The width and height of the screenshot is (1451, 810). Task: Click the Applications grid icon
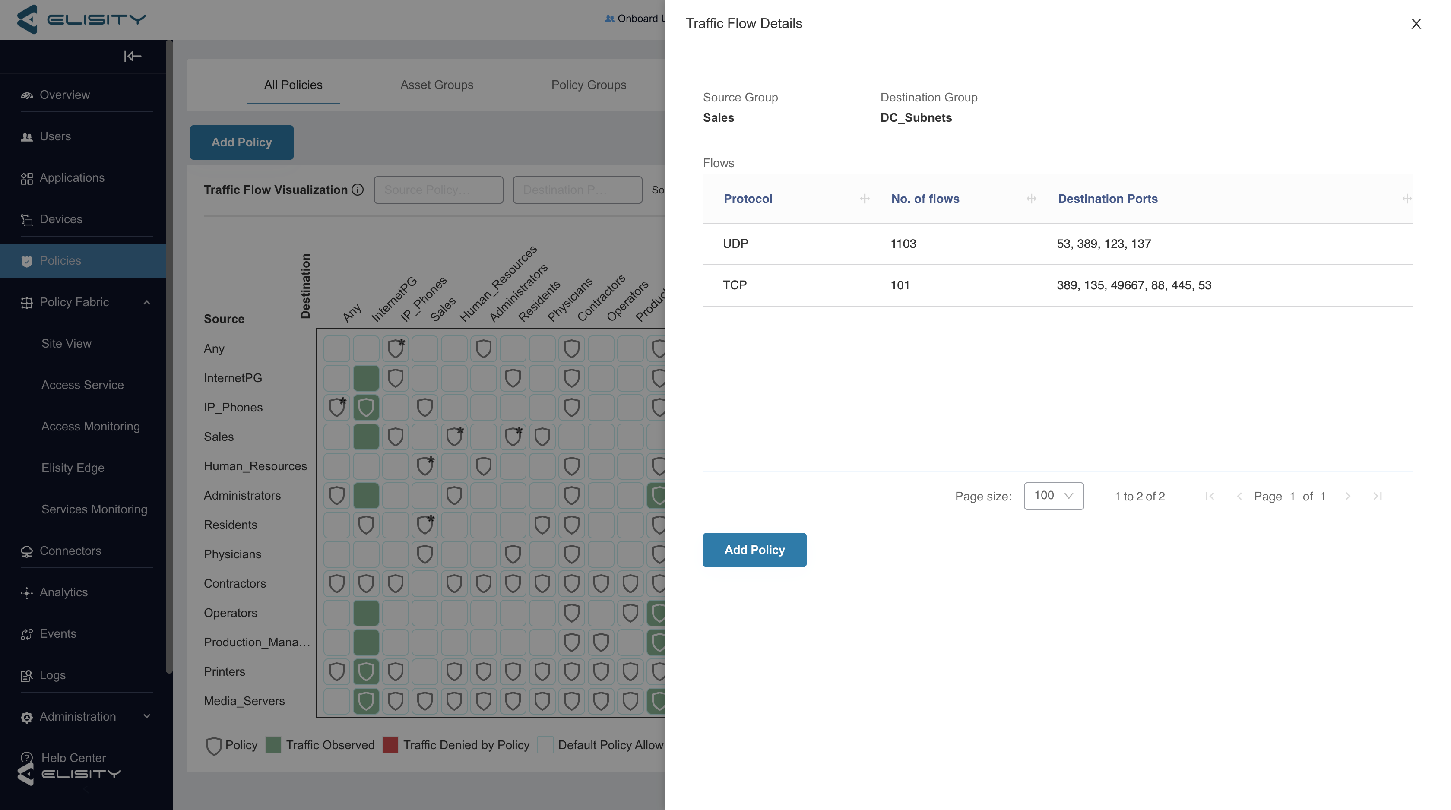26,179
